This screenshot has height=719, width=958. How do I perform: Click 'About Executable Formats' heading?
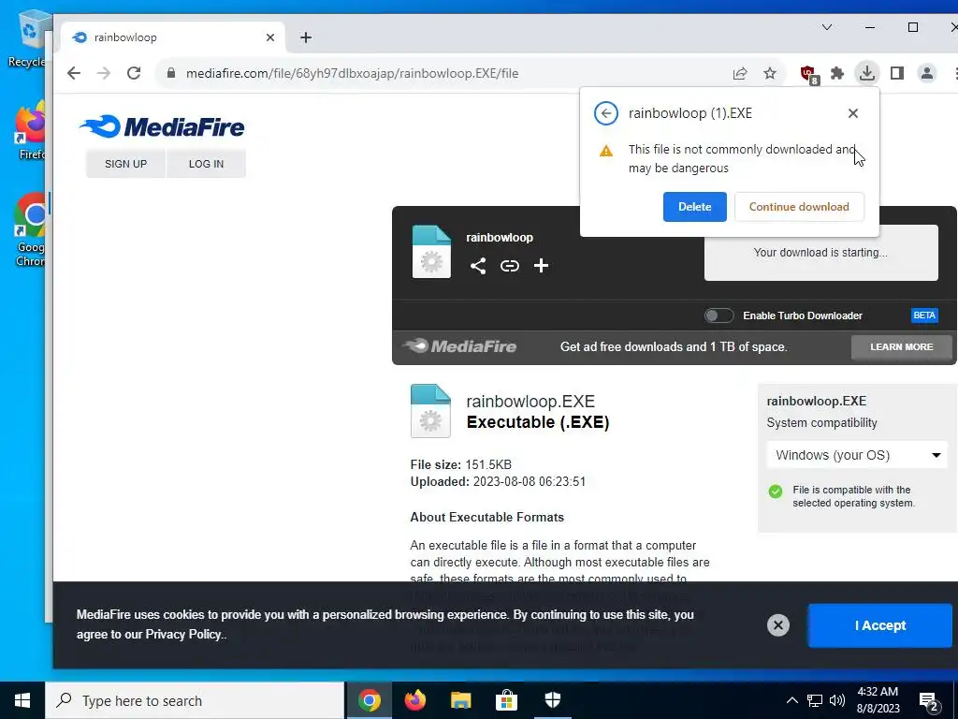(486, 517)
